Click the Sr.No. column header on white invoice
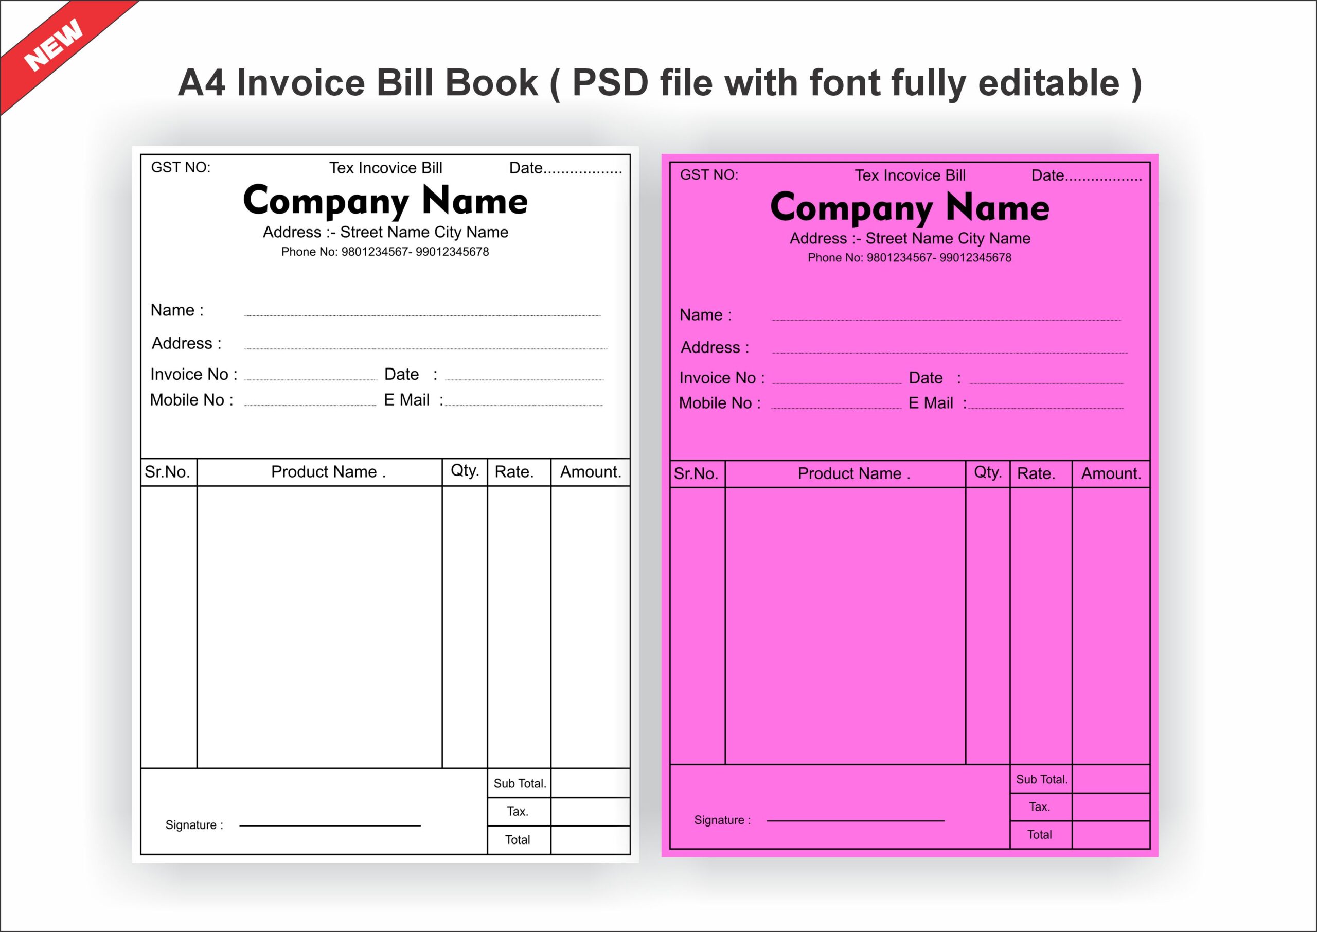The image size is (1317, 932). tap(168, 472)
